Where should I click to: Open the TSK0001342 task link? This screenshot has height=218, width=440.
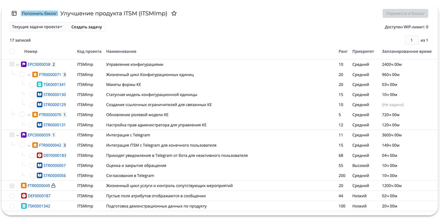[x=39, y=206]
